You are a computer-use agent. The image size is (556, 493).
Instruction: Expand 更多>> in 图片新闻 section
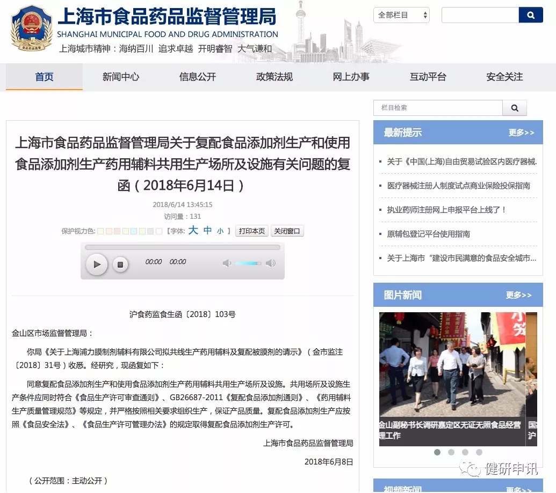[518, 295]
